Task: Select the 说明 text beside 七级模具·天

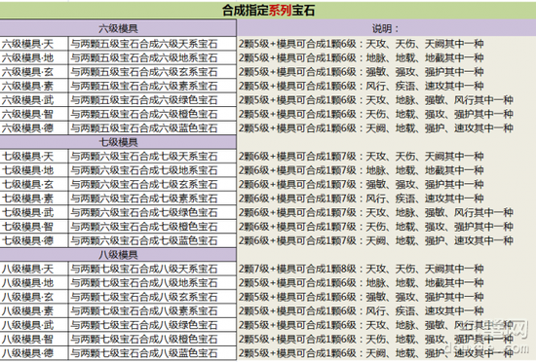Action: click(362, 157)
